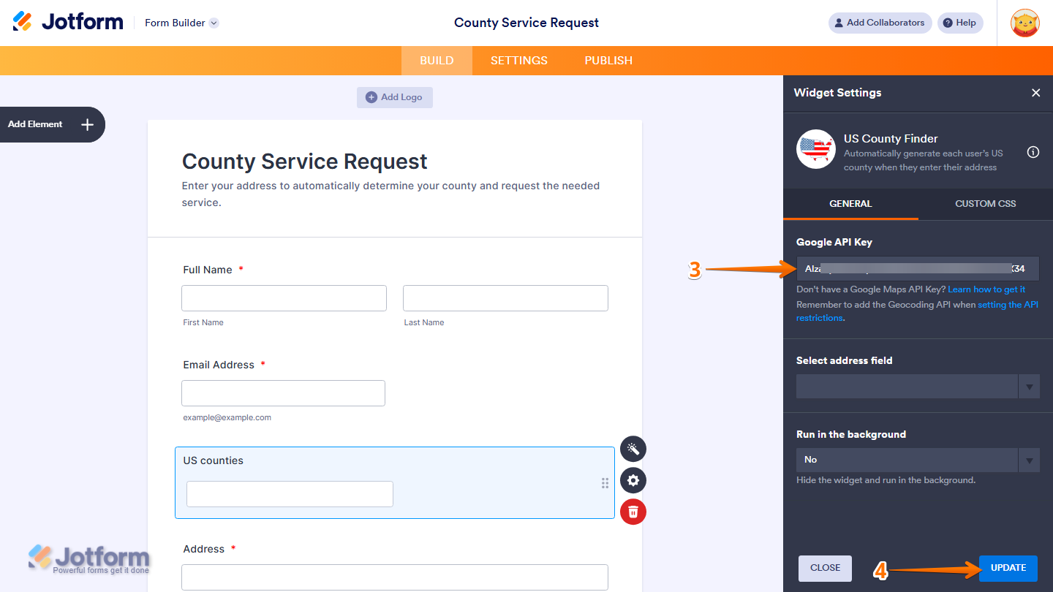Click the Add Element plus icon
Screen dimensions: 1053x592
click(x=87, y=124)
